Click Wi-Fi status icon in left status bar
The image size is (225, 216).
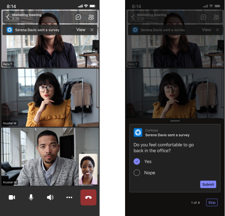click(x=86, y=6)
